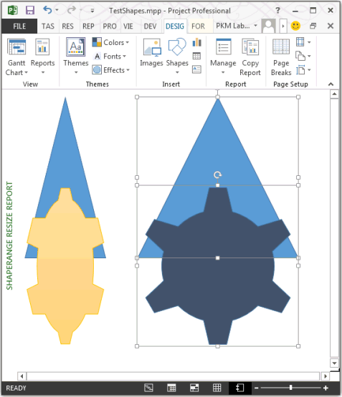Switch to the DEV ribbon tab
Image resolution: width=342 pixels, height=397 pixels.
[150, 26]
